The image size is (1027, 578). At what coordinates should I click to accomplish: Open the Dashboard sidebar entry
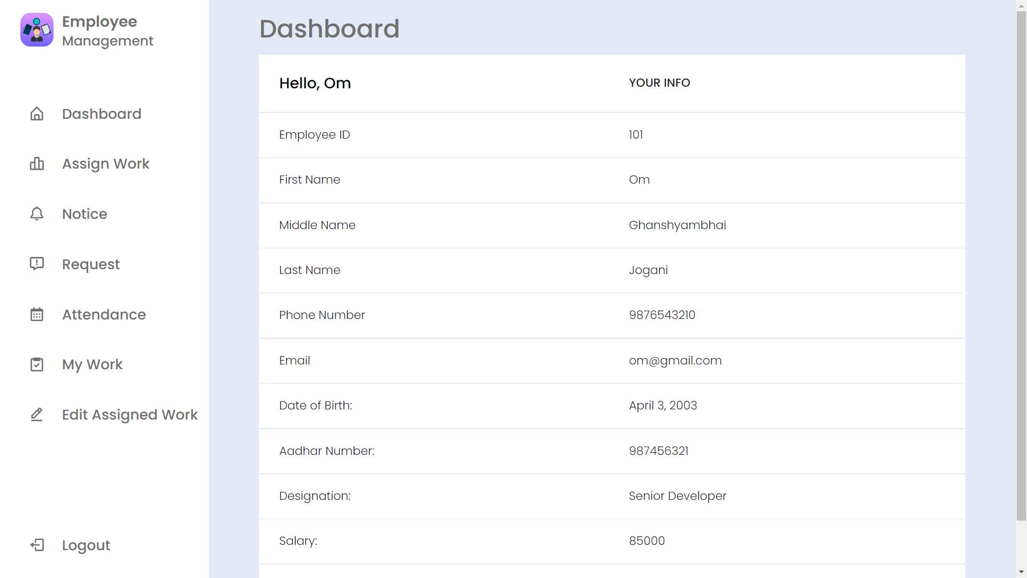102,113
